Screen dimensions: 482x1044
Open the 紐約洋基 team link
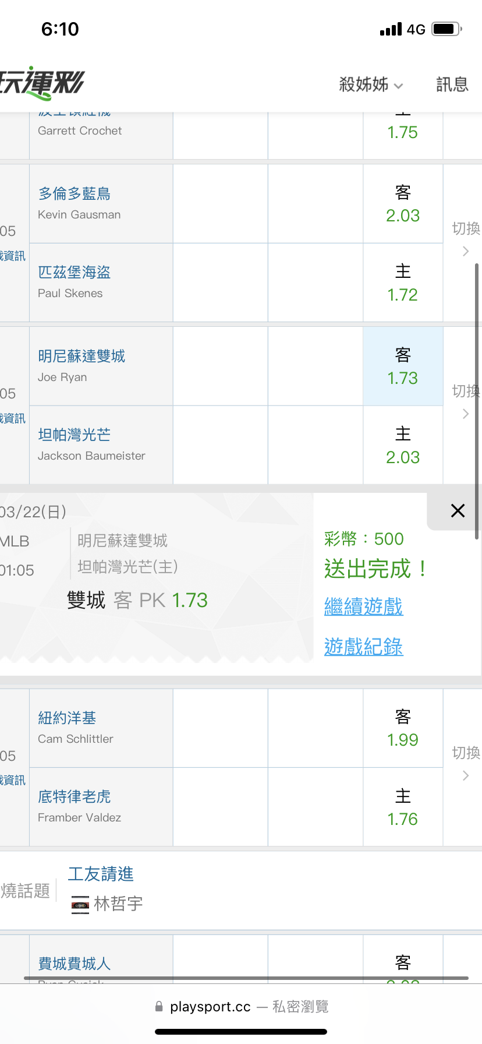coord(67,718)
